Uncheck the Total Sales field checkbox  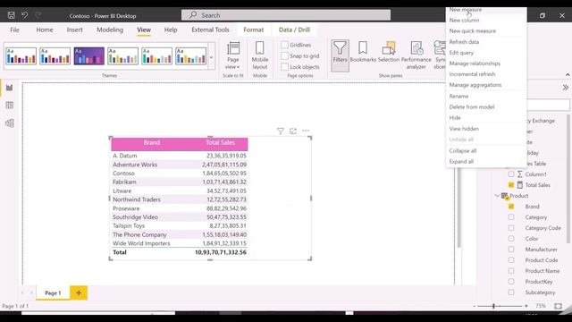511,185
